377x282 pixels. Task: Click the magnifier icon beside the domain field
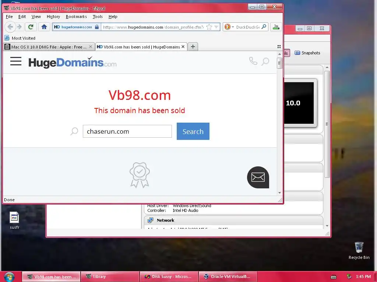tap(74, 131)
